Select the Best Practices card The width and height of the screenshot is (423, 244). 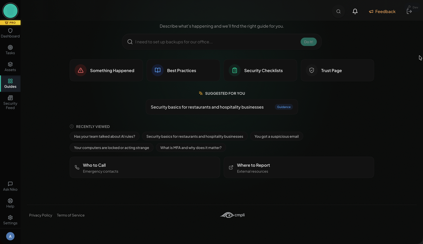click(183, 70)
